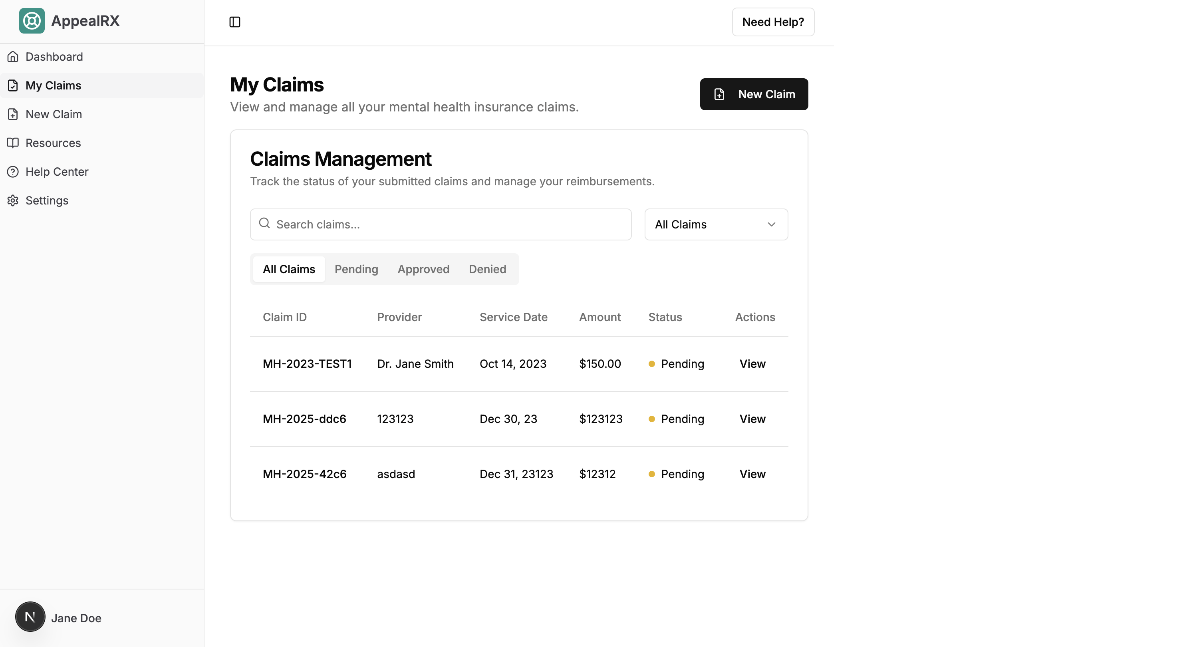The height and width of the screenshot is (647, 1195).
Task: Click the dropdown chevron arrow
Action: [x=771, y=224]
